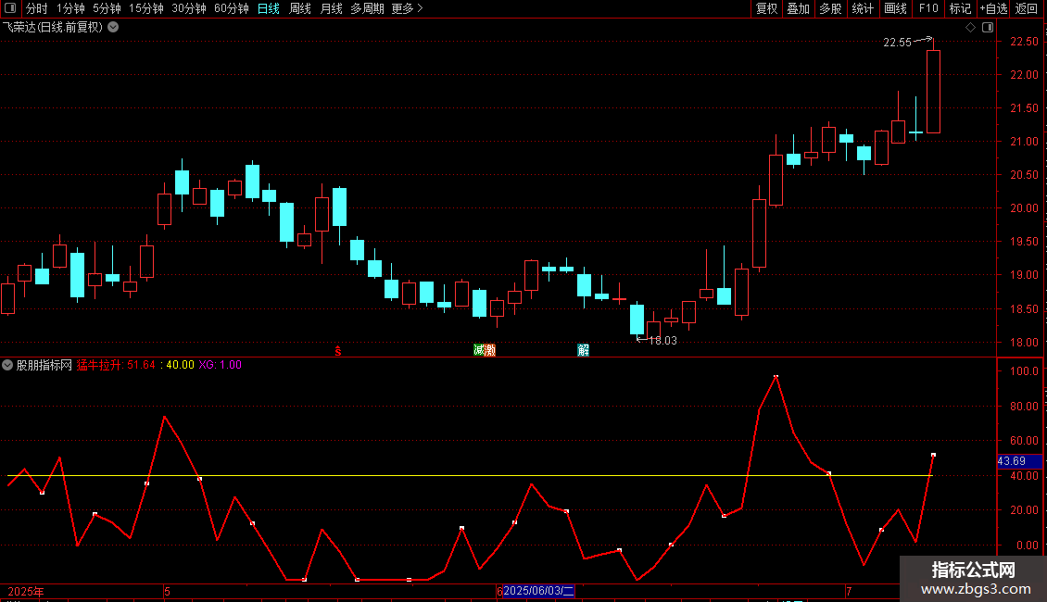Click the red S signal marker
Viewport: 1047px width, 602px height.
point(338,350)
